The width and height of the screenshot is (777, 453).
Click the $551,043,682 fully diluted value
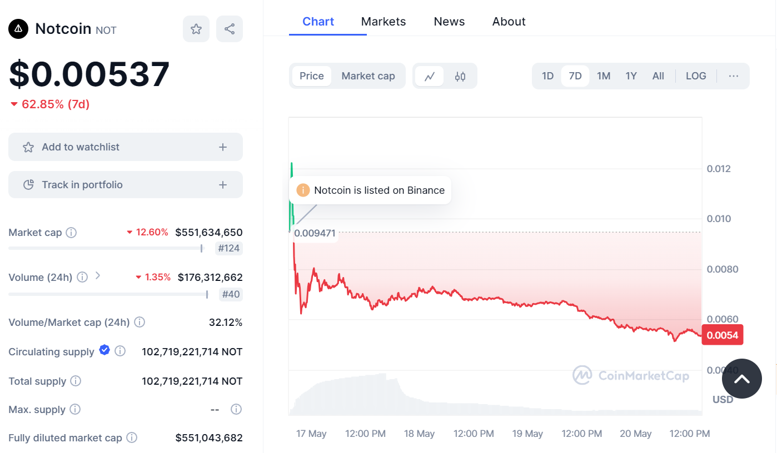pyautogui.click(x=209, y=437)
